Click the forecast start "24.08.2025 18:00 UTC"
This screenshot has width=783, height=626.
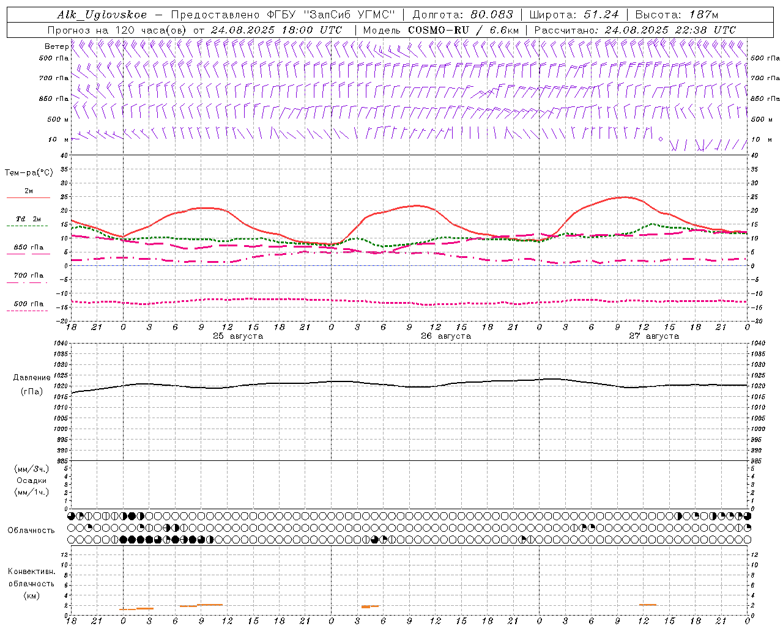tap(276, 30)
